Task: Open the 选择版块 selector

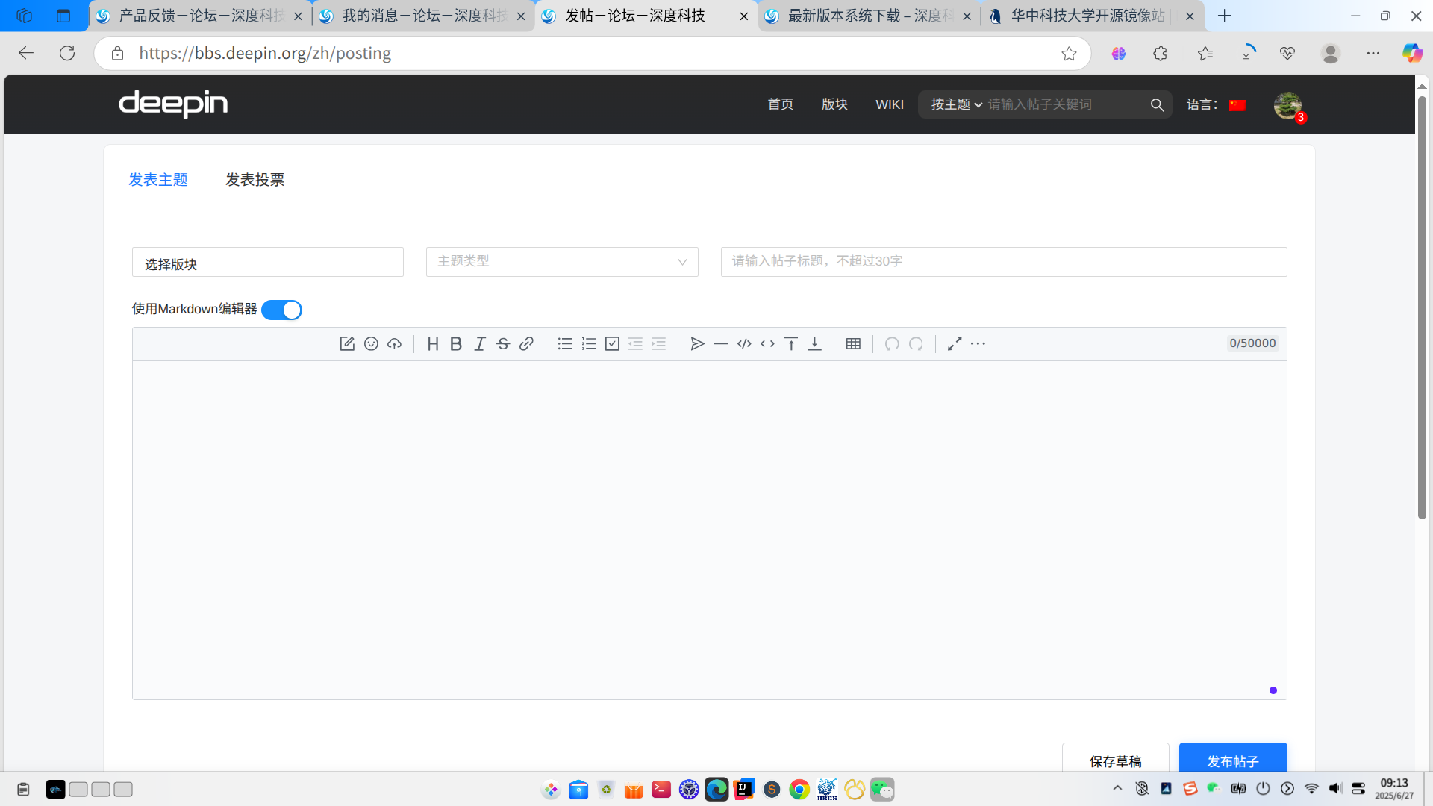Action: 268,262
